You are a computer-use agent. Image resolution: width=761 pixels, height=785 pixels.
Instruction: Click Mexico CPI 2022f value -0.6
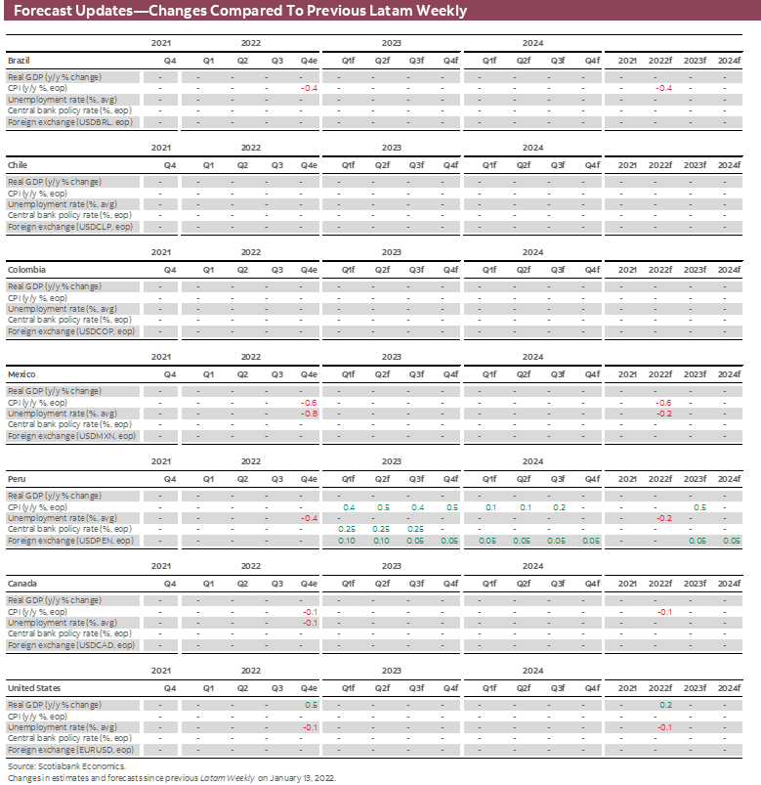point(664,403)
